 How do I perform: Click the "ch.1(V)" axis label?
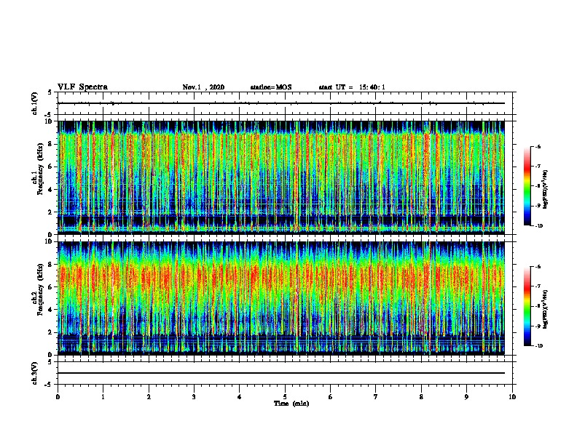pyautogui.click(x=35, y=103)
